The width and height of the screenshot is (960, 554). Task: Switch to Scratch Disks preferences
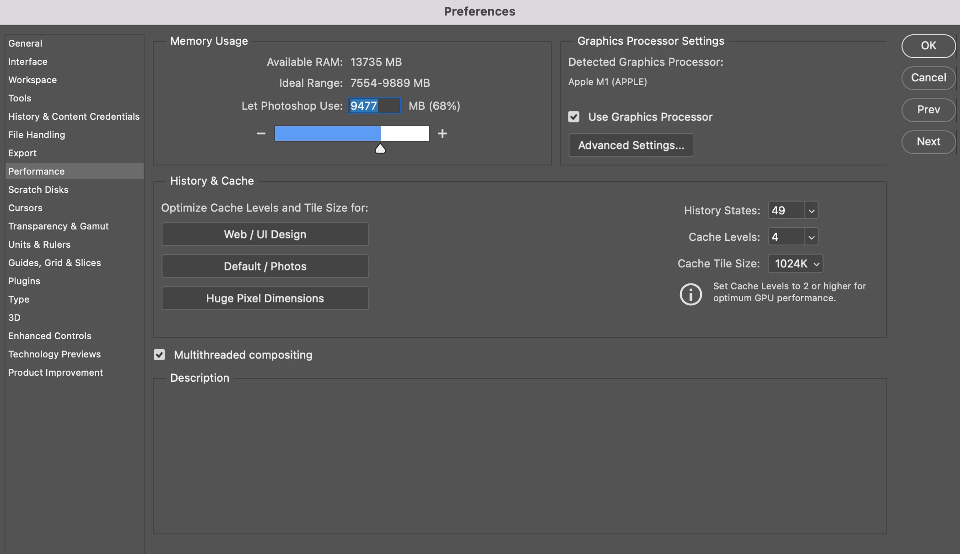pos(38,190)
